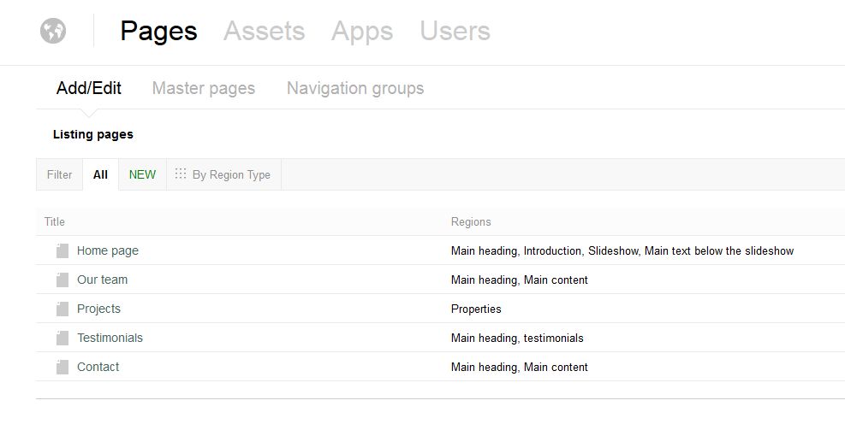This screenshot has height=424, width=845.
Task: Open the Navigation groups subtab
Action: click(x=355, y=88)
